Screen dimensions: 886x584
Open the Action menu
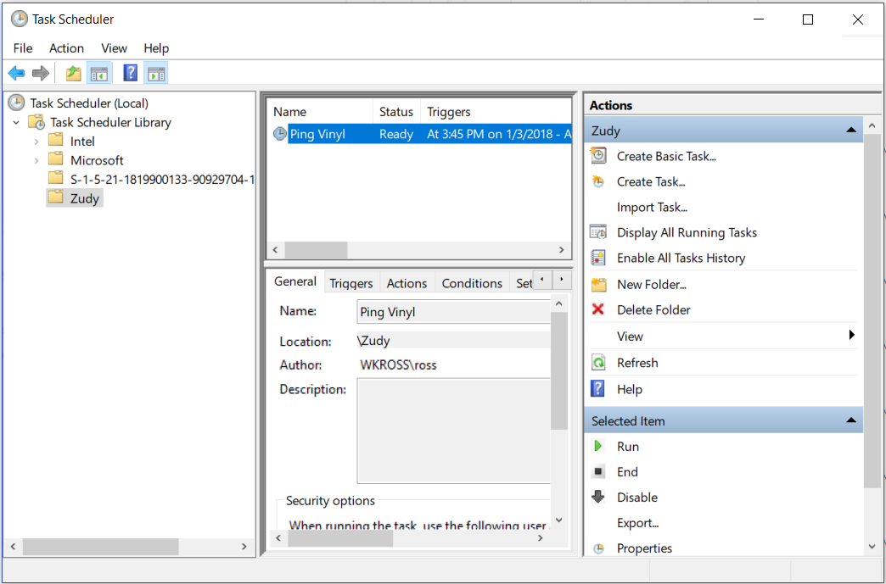66,48
